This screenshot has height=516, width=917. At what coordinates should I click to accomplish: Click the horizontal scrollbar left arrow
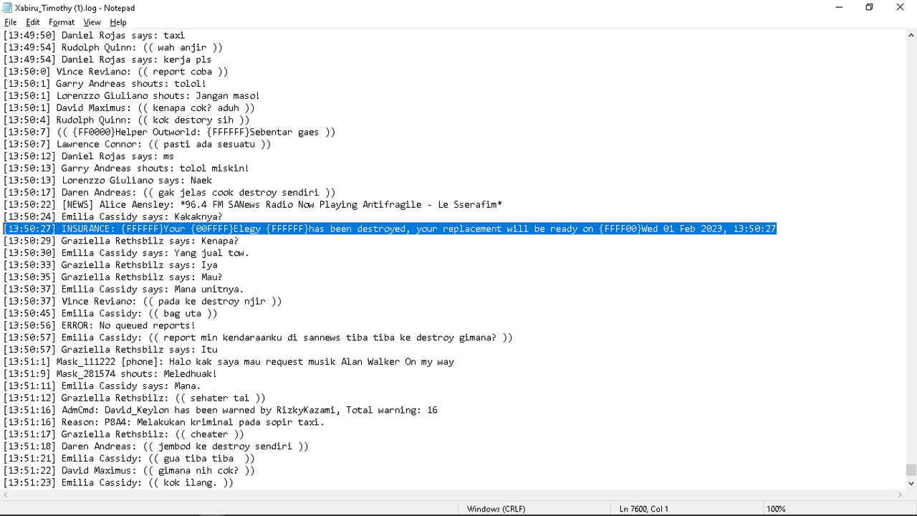(x=6, y=494)
